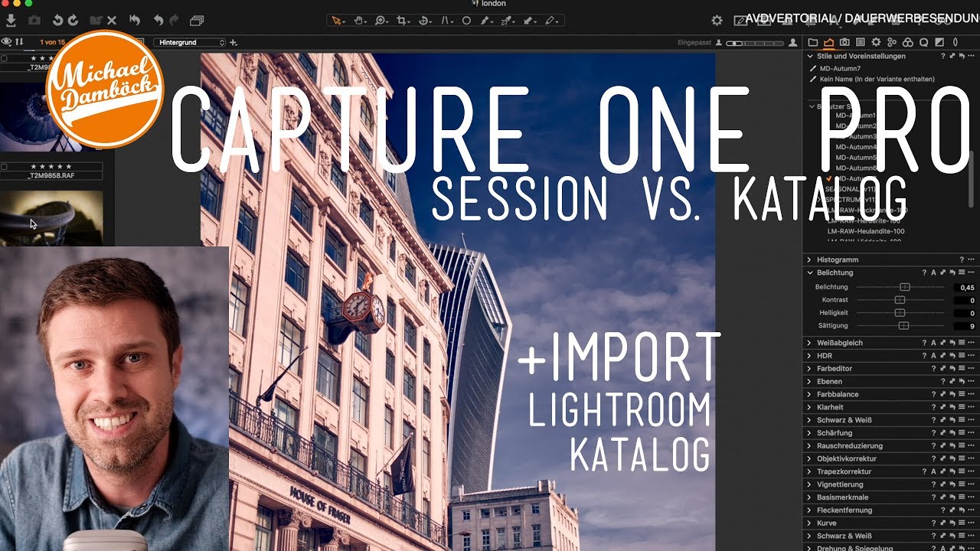
Task: Click the Belichtung value field 0,45
Action: (965, 287)
